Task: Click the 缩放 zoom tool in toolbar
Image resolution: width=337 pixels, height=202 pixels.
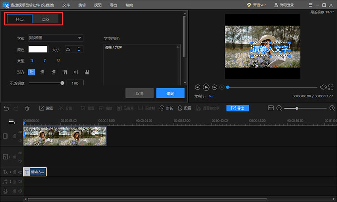Action: (x=105, y=108)
